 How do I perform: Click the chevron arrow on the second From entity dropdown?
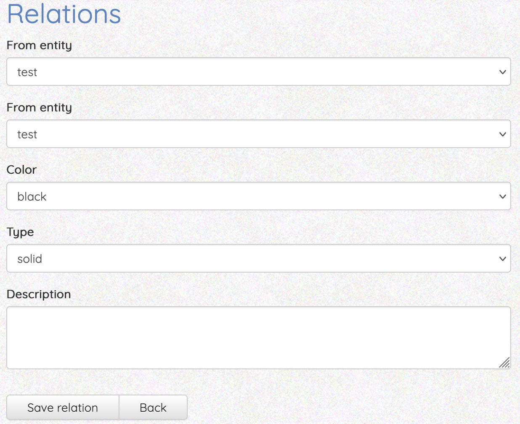pos(502,134)
